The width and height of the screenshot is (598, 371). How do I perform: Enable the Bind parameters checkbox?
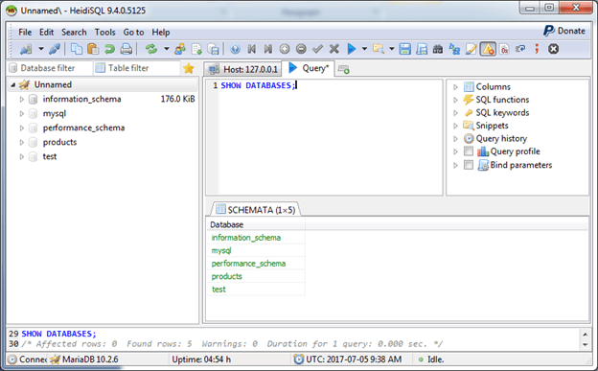tap(469, 165)
